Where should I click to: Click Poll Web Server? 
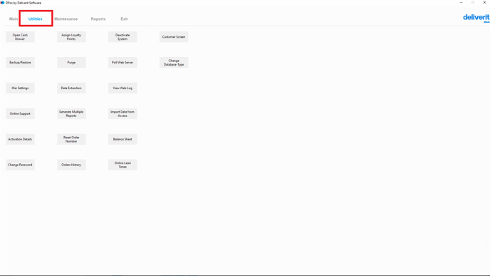pos(123,63)
